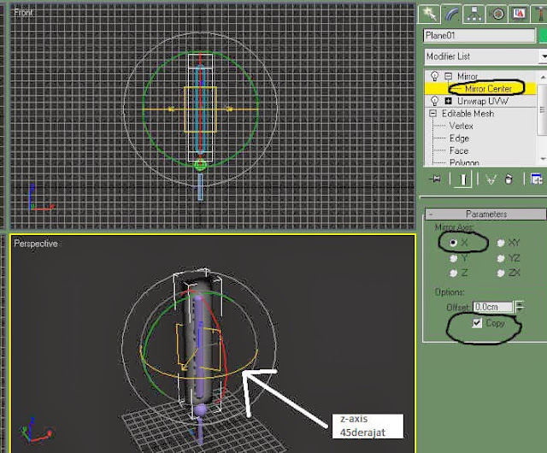Remove modifier with trash can icon
The height and width of the screenshot is (453, 547).
coord(509,179)
